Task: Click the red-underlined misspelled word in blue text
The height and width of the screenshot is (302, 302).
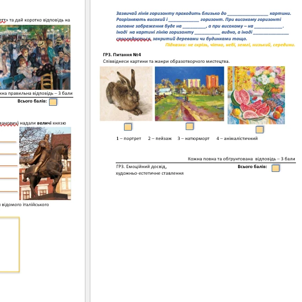Action: point(134,39)
